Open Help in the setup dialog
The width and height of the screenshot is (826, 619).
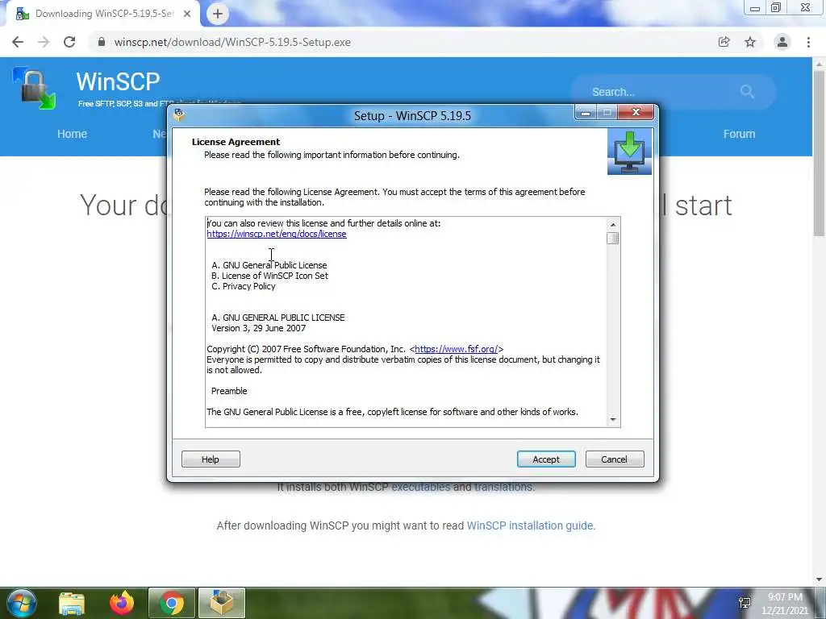coord(211,459)
